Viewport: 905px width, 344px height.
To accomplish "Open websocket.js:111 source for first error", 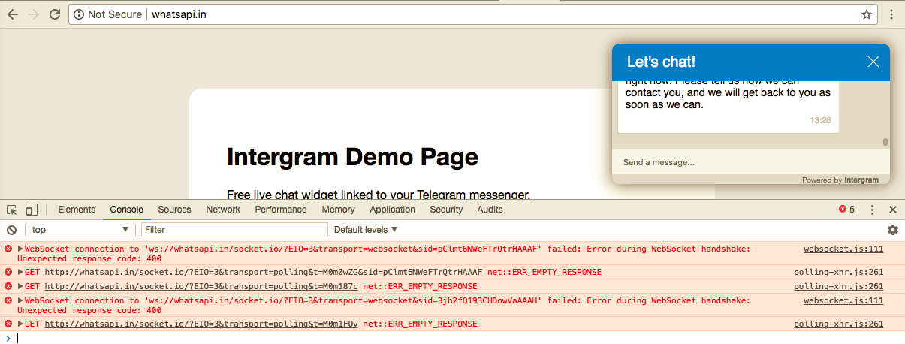I will pyautogui.click(x=843, y=249).
